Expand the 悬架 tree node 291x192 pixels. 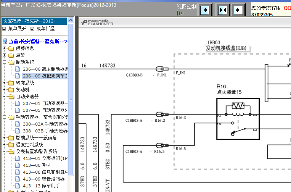point(5,55)
